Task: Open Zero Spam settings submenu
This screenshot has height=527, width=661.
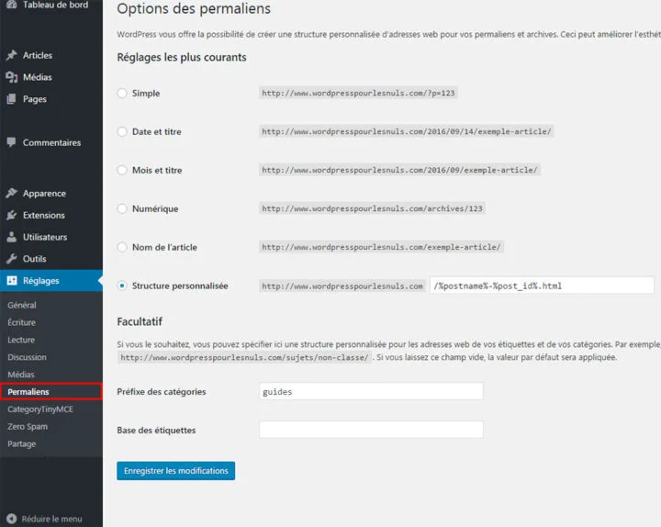Action: click(28, 426)
